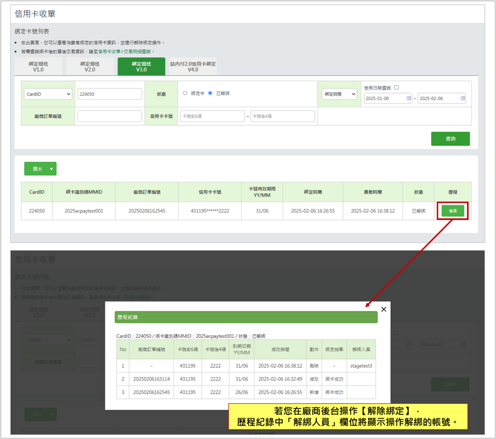496x439 pixels.
Task: Switch to 綁定規格 V1.0 tab
Action: pos(38,67)
